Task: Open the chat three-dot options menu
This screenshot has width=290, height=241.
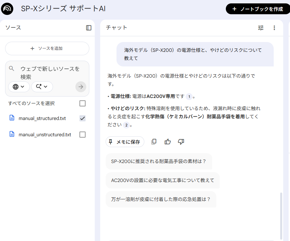Action: coord(274,28)
